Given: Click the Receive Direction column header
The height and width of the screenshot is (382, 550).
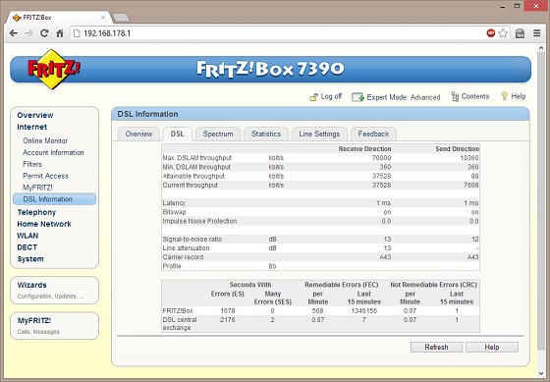Looking at the screenshot, I should [x=364, y=148].
